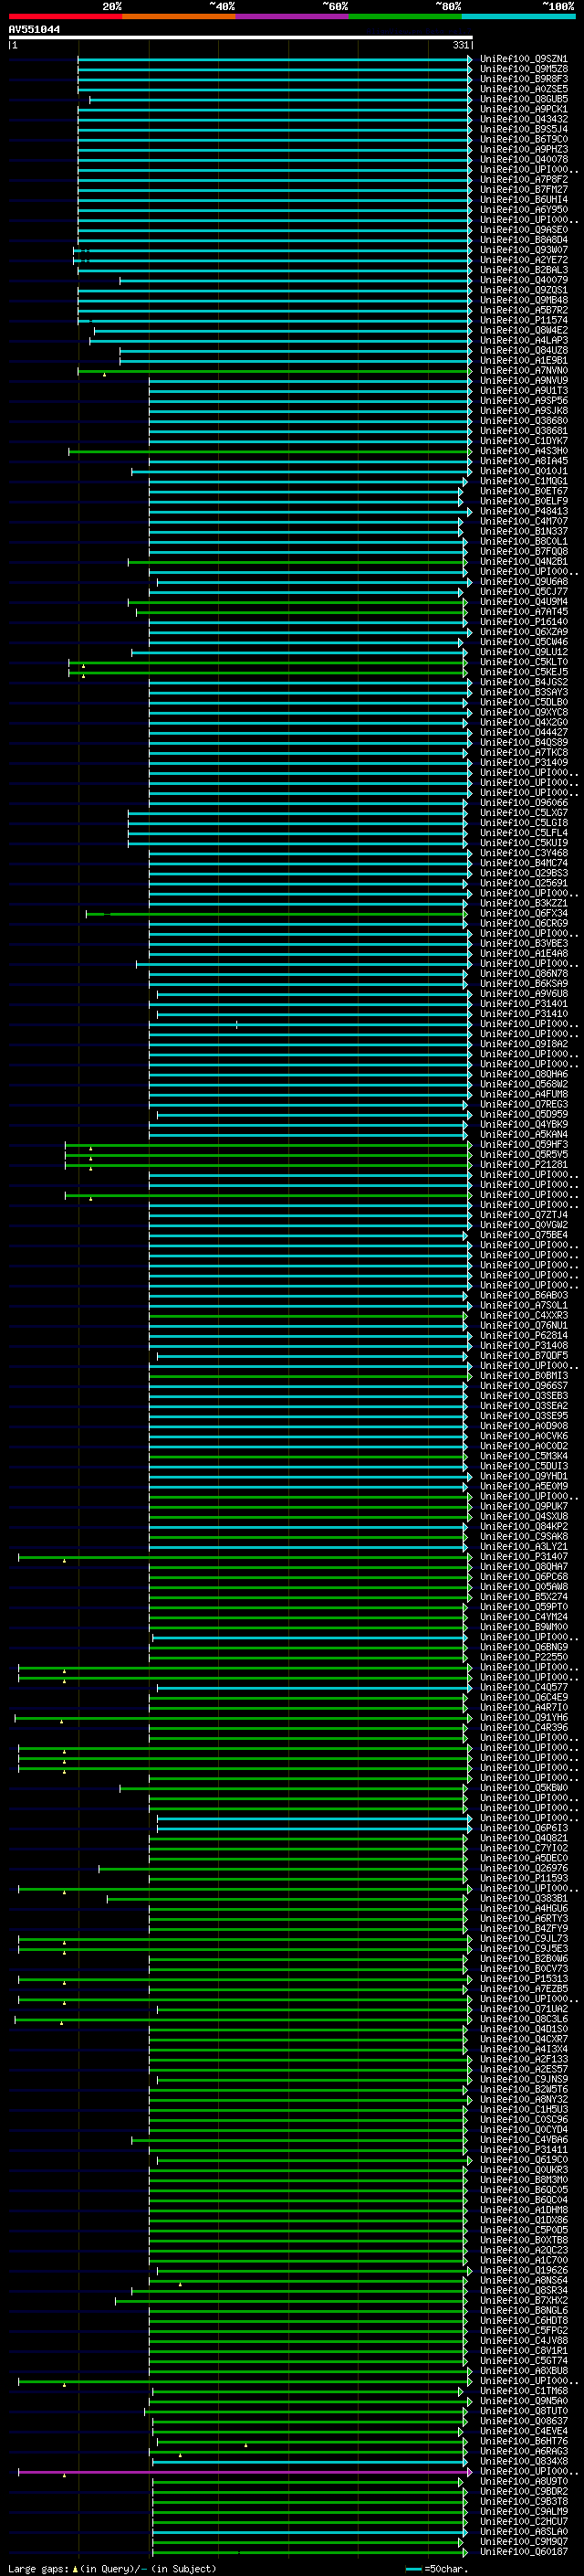Select hit label UniRef100_P16140
Screen dimensions: 584x2576
(523, 622)
